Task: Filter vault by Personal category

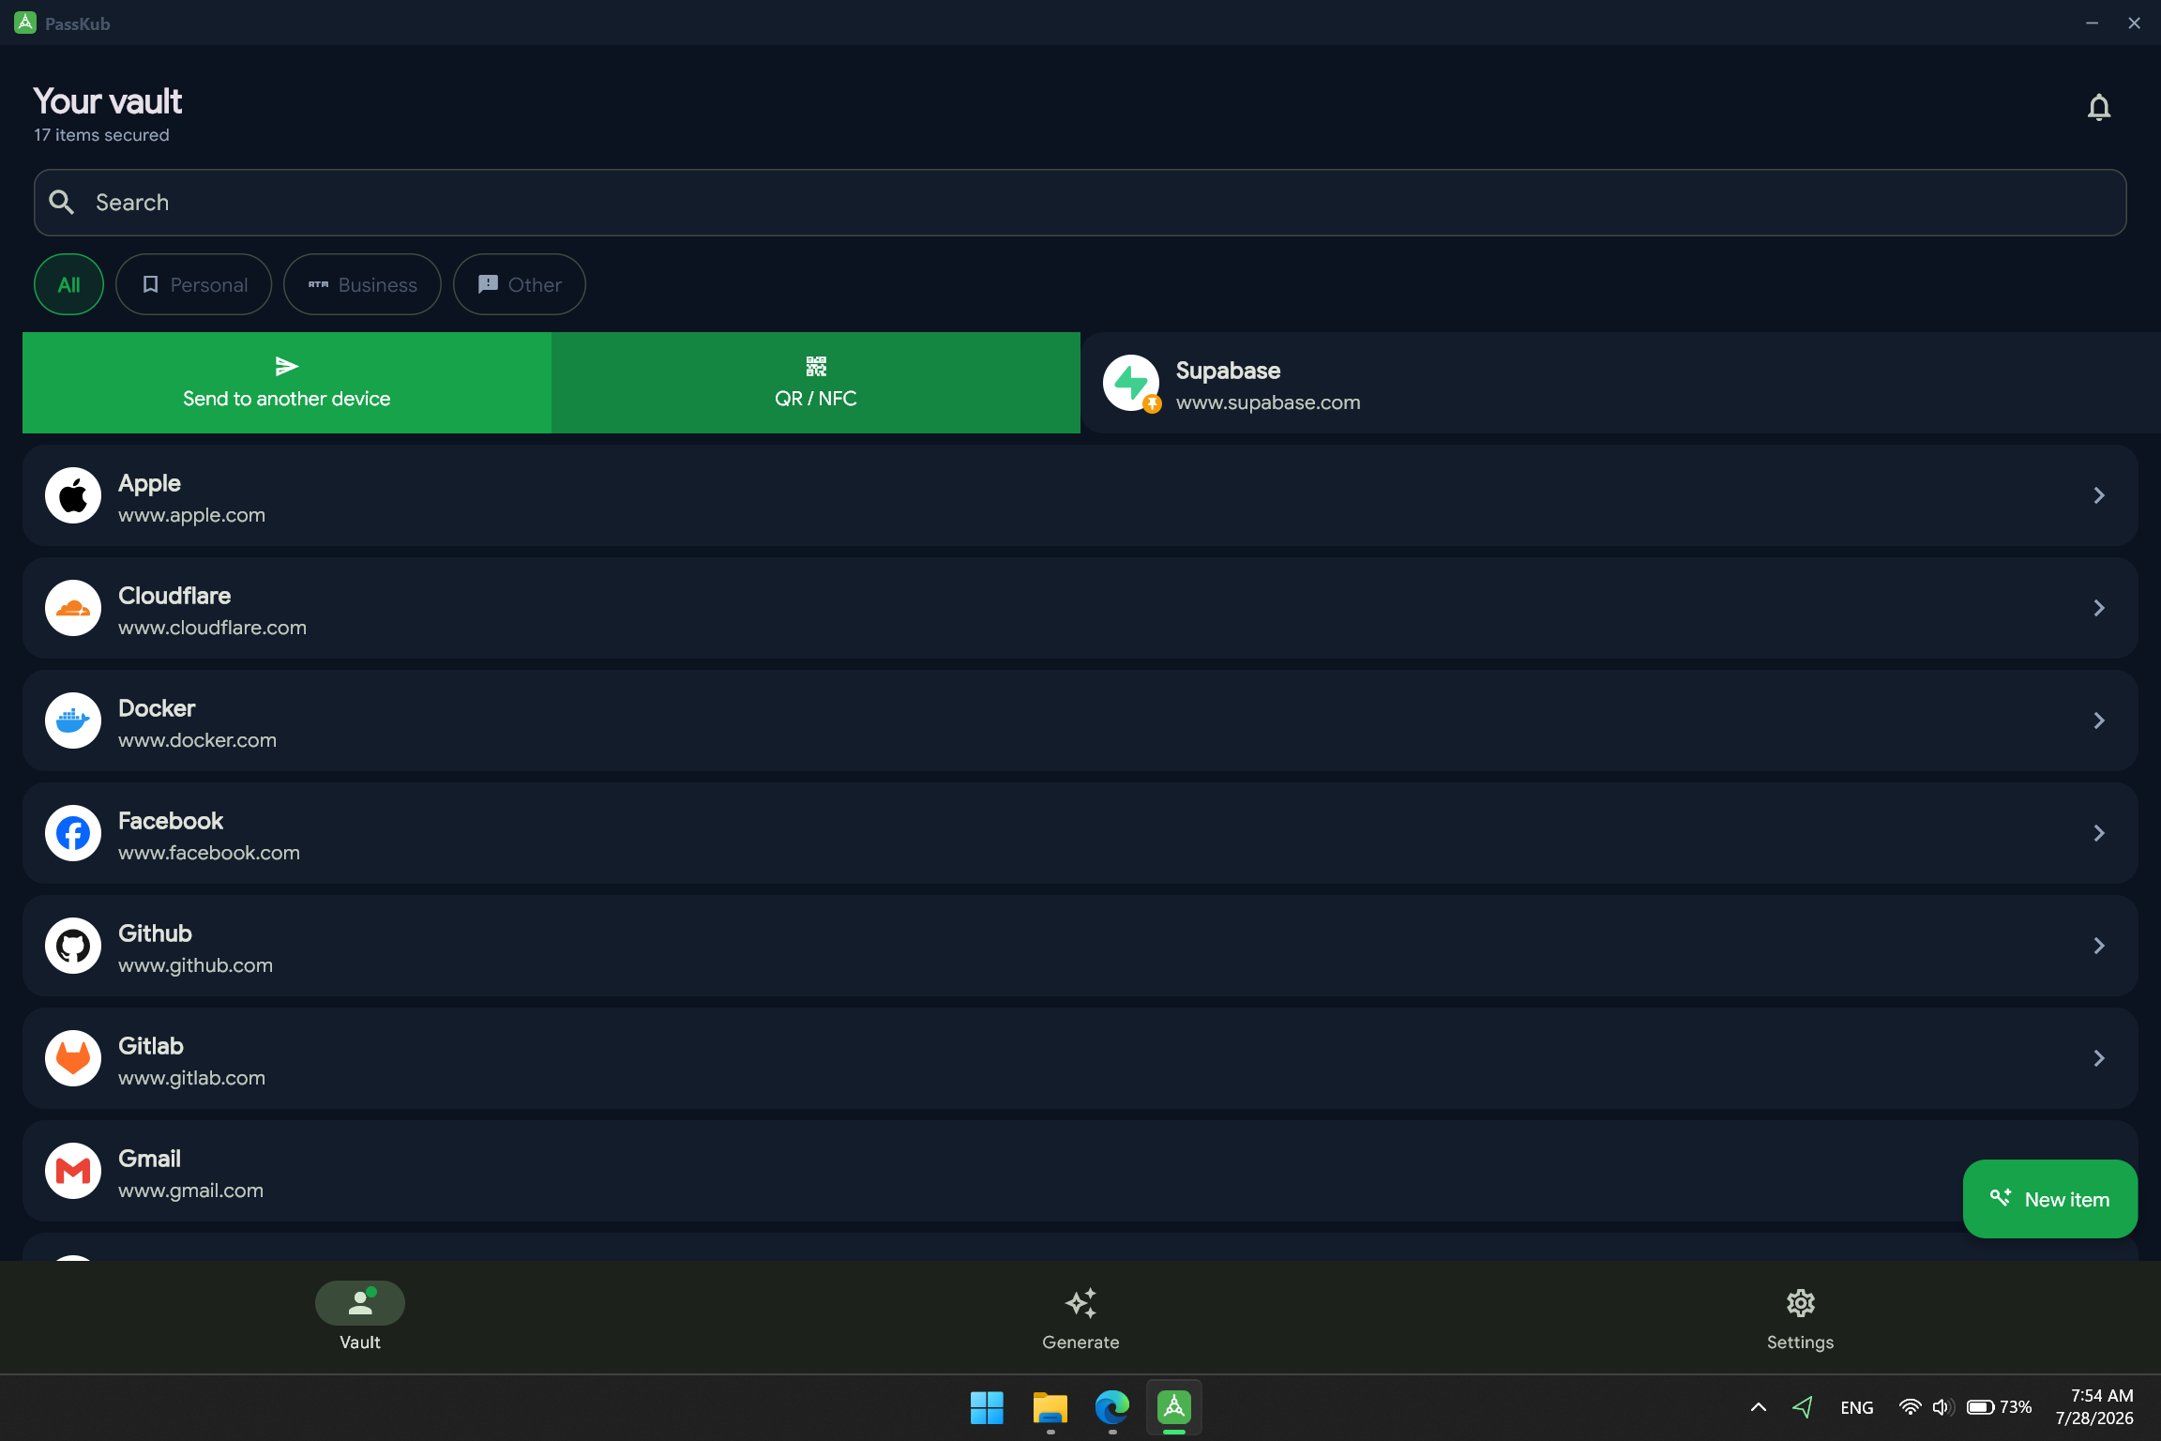Action: tap(193, 284)
